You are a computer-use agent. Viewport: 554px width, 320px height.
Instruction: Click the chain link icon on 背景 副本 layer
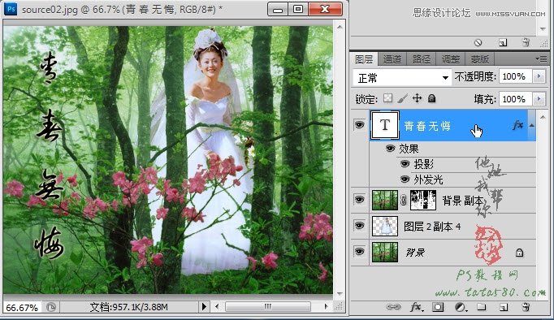[404, 201]
